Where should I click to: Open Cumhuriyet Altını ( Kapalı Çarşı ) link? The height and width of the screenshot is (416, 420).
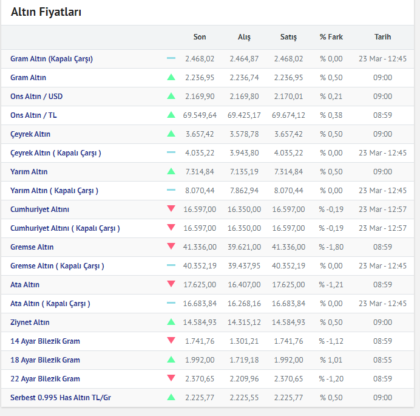click(65, 228)
